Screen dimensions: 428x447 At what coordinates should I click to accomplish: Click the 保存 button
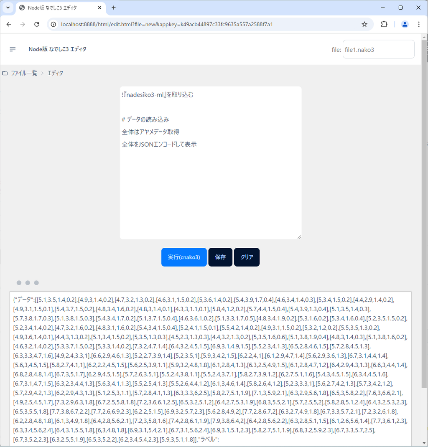point(220,257)
